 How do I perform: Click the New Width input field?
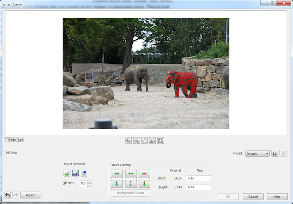(198, 178)
